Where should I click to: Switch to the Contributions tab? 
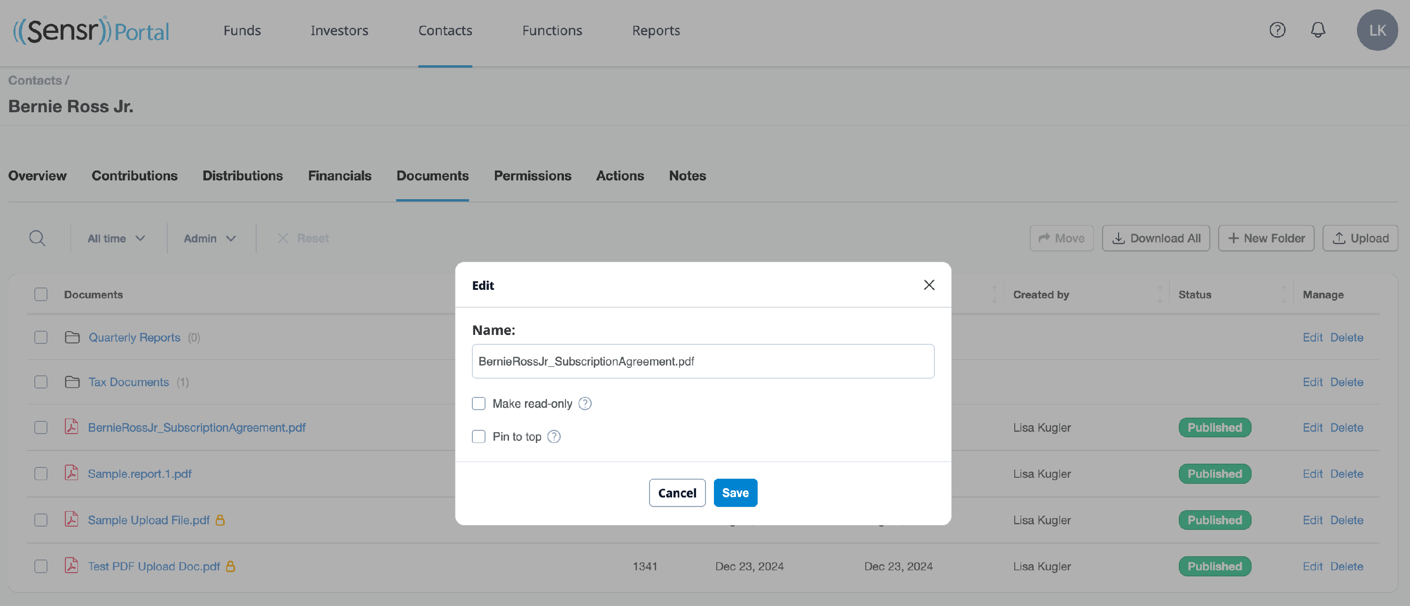point(134,176)
